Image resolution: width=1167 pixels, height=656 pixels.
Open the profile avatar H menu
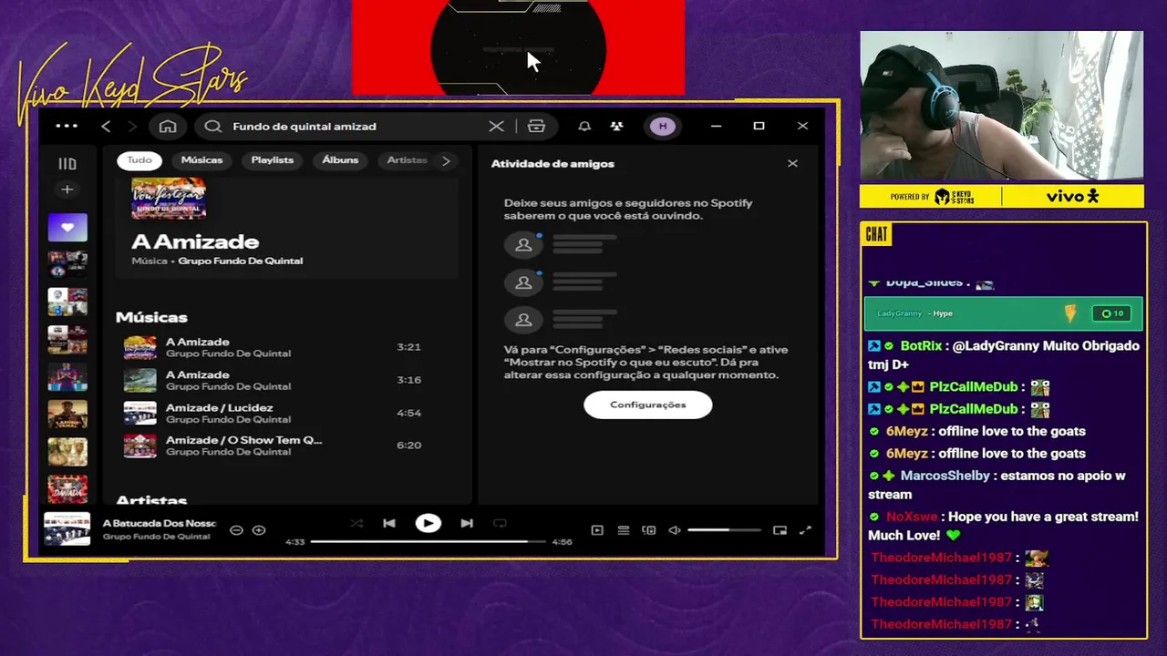(x=663, y=127)
